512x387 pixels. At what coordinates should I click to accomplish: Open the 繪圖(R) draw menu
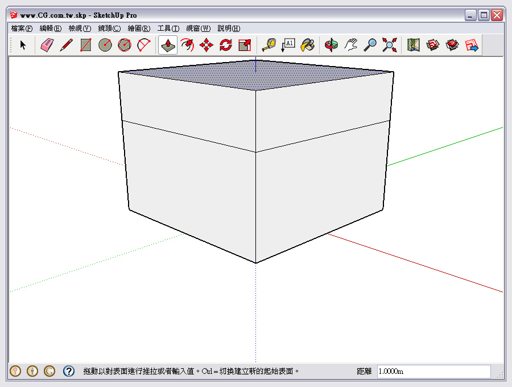pos(139,28)
